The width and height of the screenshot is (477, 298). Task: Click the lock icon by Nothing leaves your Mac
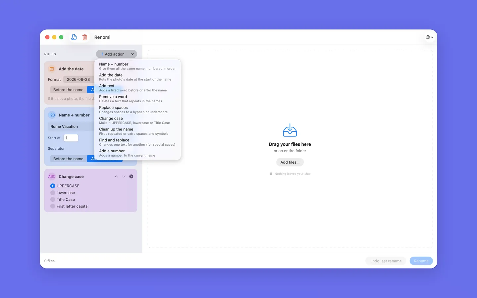pos(271,174)
